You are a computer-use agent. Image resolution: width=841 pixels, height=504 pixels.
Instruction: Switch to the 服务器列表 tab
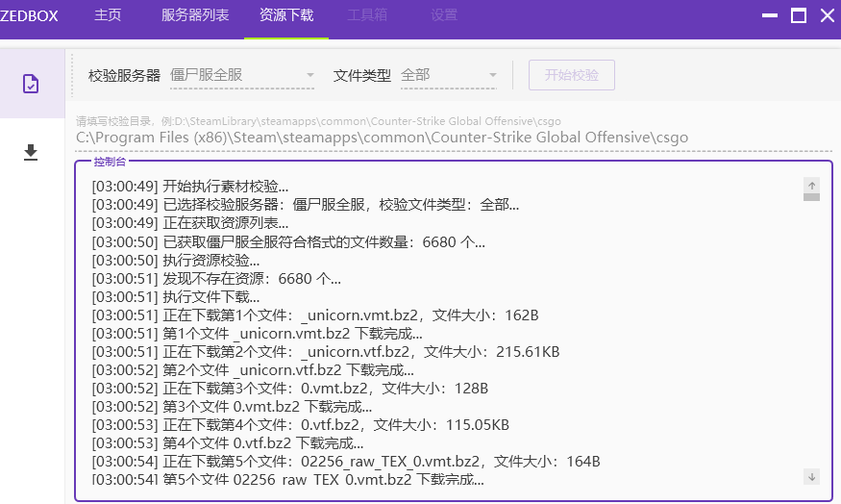pyautogui.click(x=195, y=15)
